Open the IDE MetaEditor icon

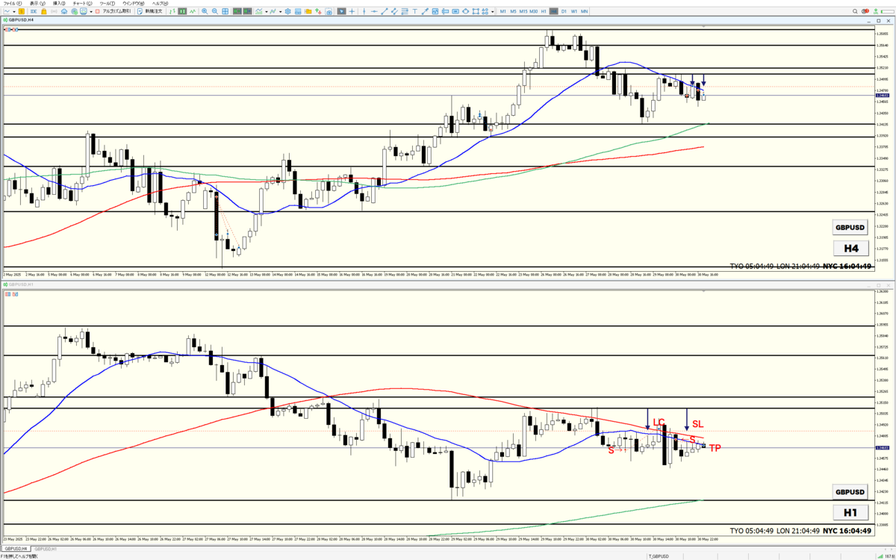(34, 11)
